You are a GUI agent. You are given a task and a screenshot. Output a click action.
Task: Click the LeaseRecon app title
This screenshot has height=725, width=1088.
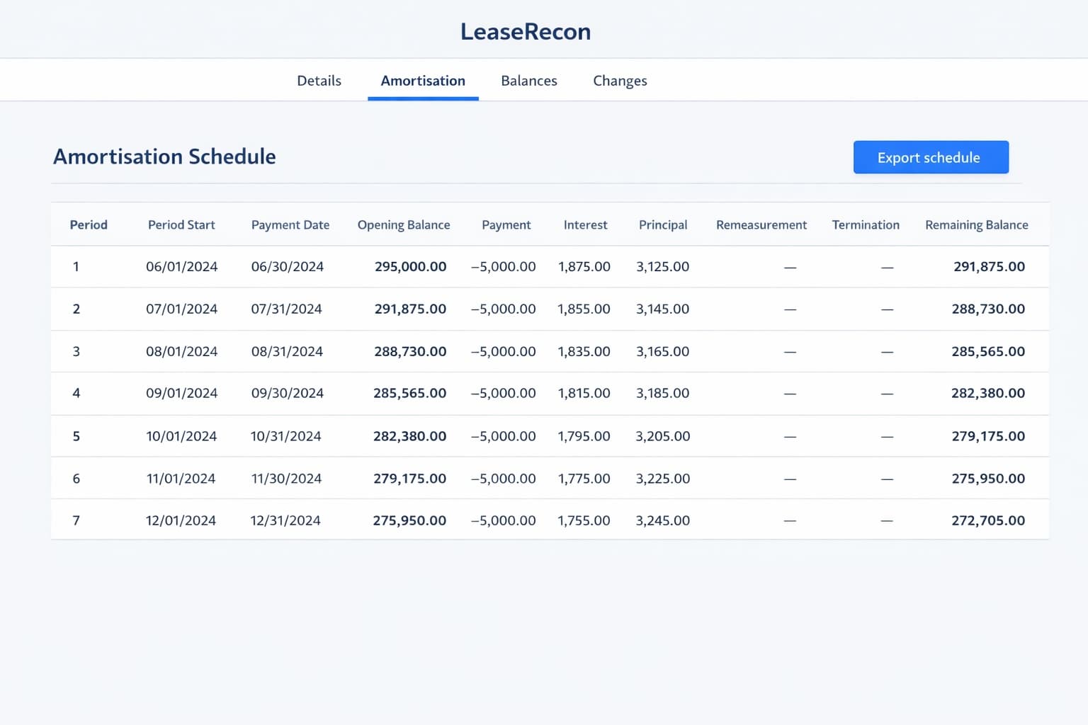tap(526, 31)
